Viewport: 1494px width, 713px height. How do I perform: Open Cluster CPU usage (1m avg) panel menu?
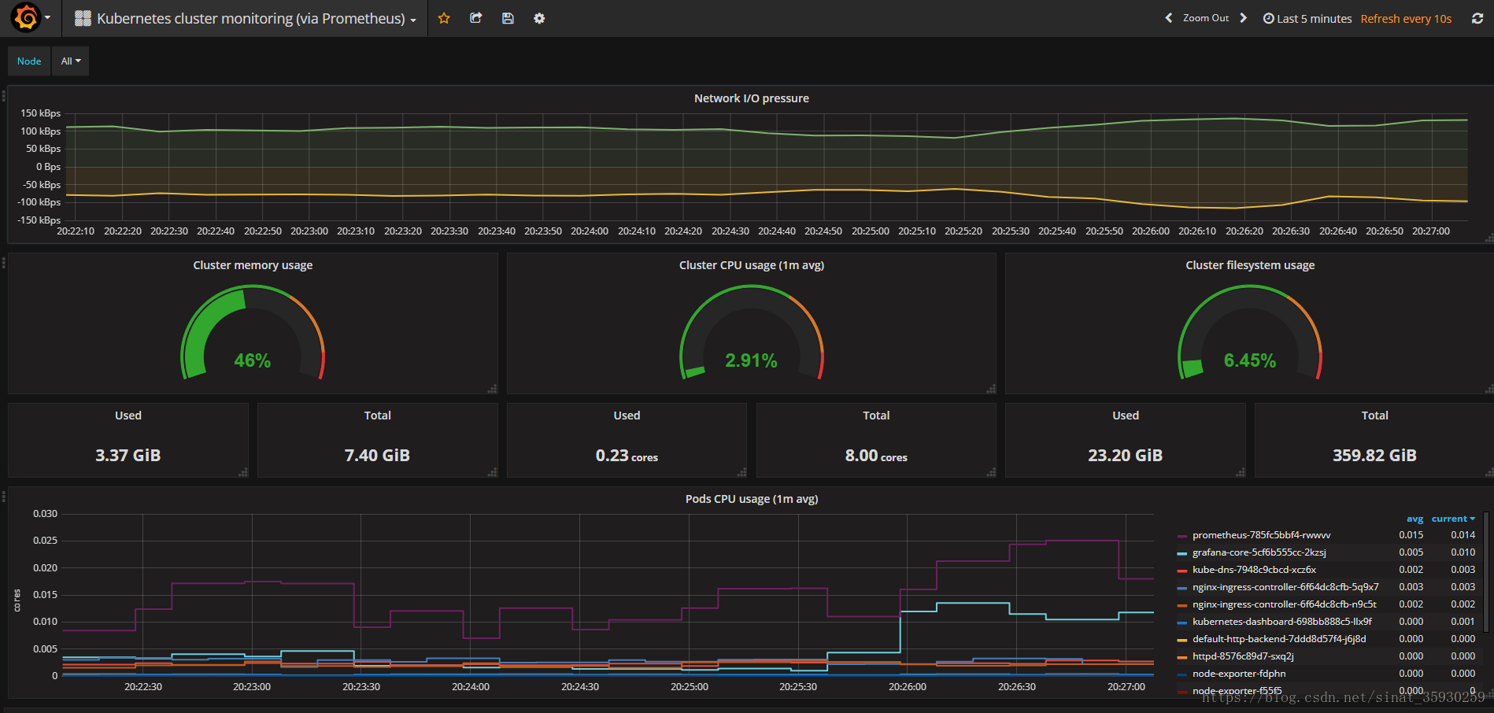pyautogui.click(x=752, y=265)
